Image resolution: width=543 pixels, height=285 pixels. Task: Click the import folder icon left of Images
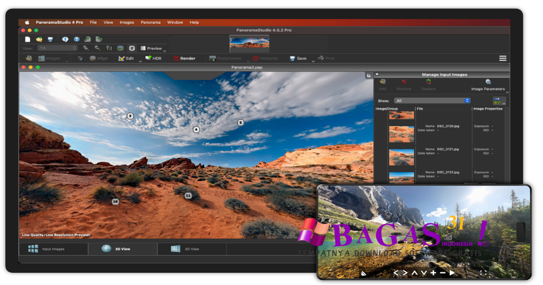pos(29,58)
